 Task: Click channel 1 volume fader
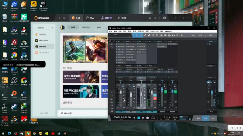121,92
